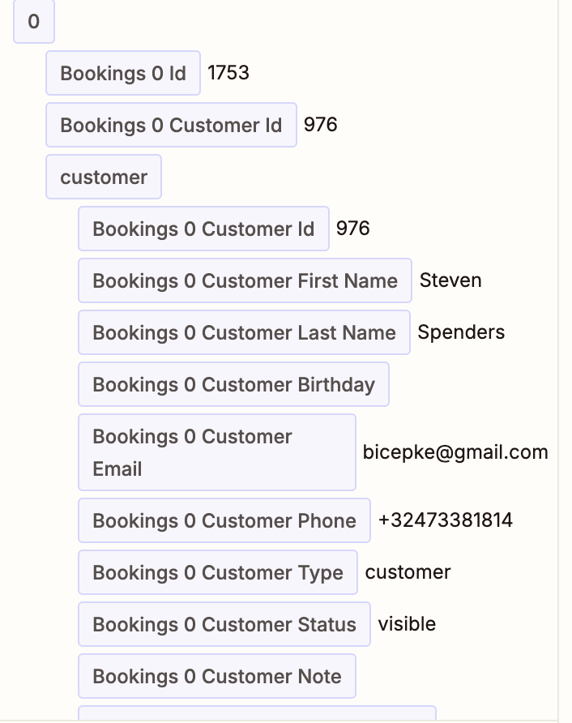Click the "Steven" first name value
Image resolution: width=572 pixels, height=723 pixels.
[x=450, y=280]
